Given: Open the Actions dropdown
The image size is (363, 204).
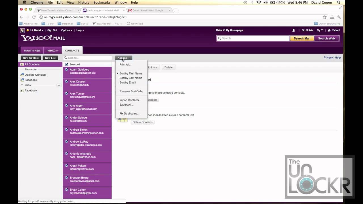Looking at the screenshot, I should tap(124, 58).
